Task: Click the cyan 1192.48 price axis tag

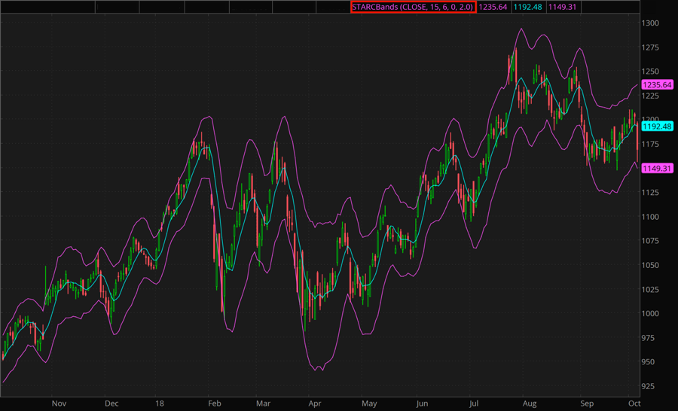Action: tap(656, 126)
